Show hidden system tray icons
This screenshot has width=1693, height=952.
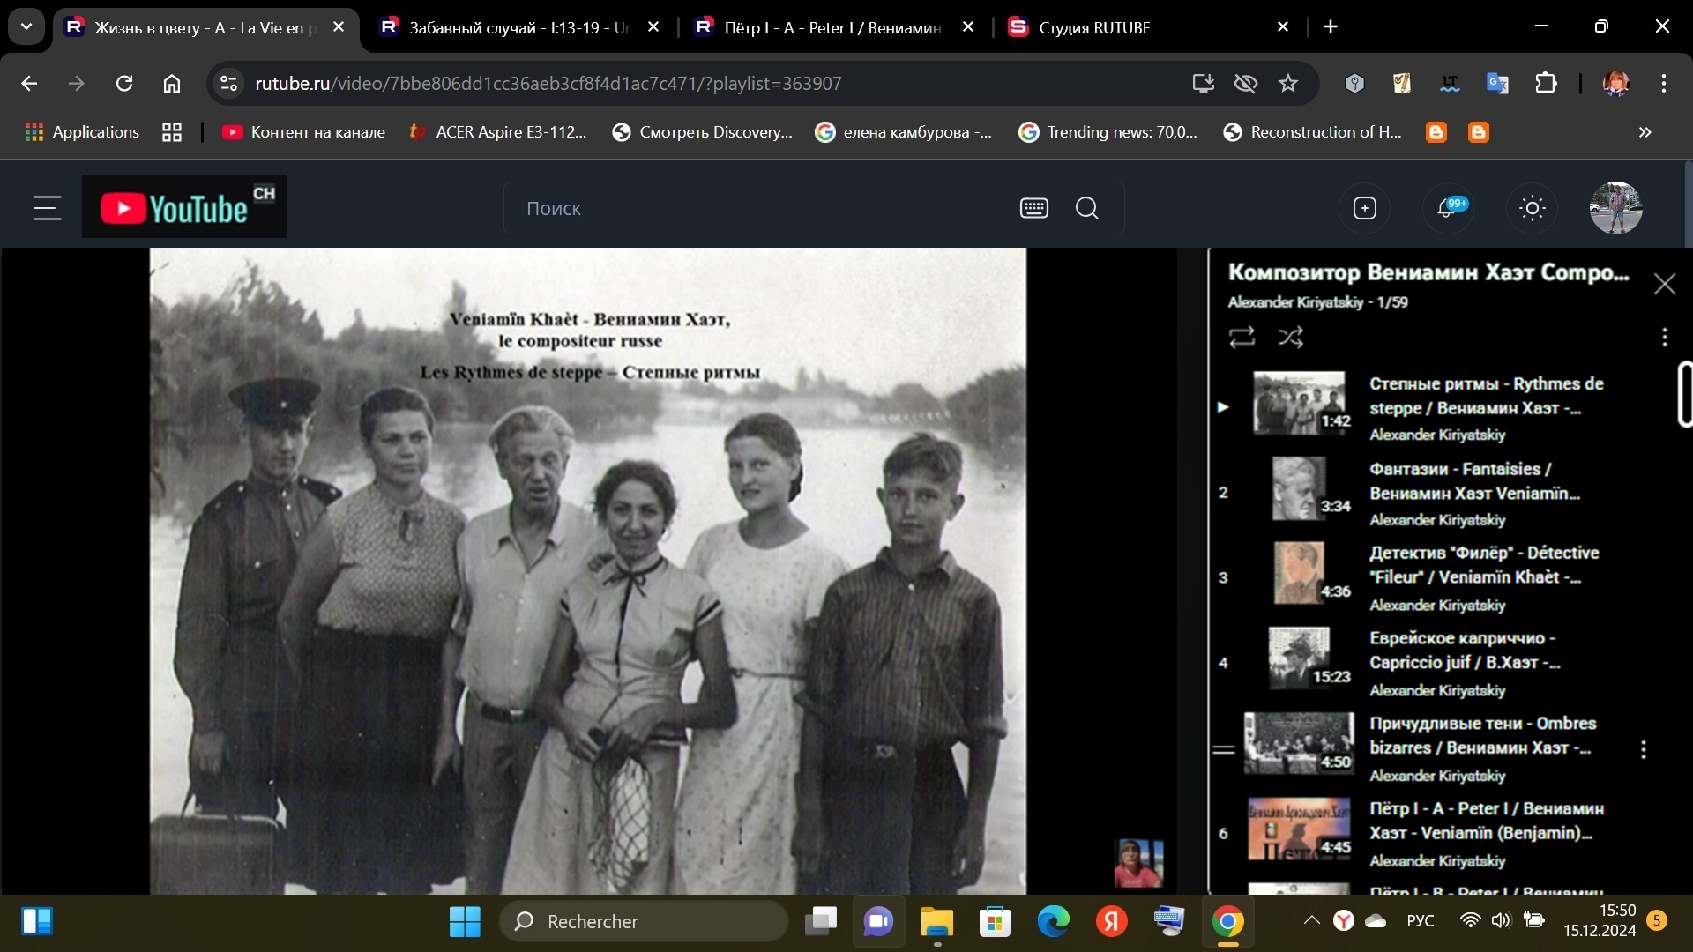pos(1311,921)
